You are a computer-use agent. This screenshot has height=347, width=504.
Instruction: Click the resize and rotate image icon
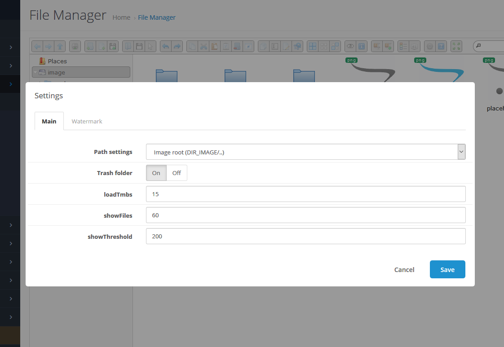click(297, 47)
